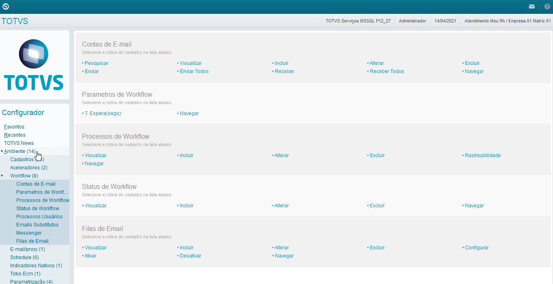Select Processos de Workflow sidebar item
The width and height of the screenshot is (553, 284).
43,200
